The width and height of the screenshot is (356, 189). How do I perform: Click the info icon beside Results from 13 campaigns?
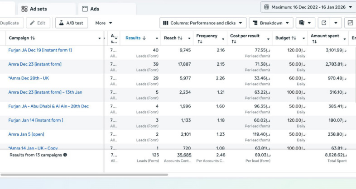(65, 155)
